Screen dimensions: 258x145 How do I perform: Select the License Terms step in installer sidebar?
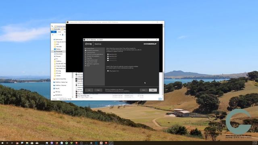click(90, 48)
